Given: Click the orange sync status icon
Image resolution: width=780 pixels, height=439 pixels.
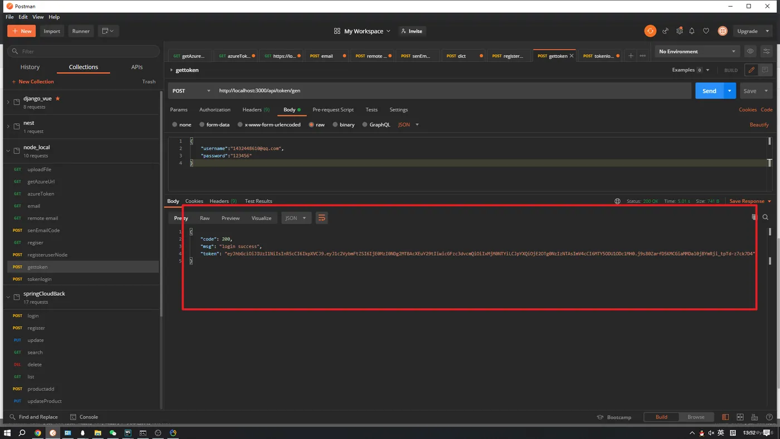Looking at the screenshot, I should 650,31.
